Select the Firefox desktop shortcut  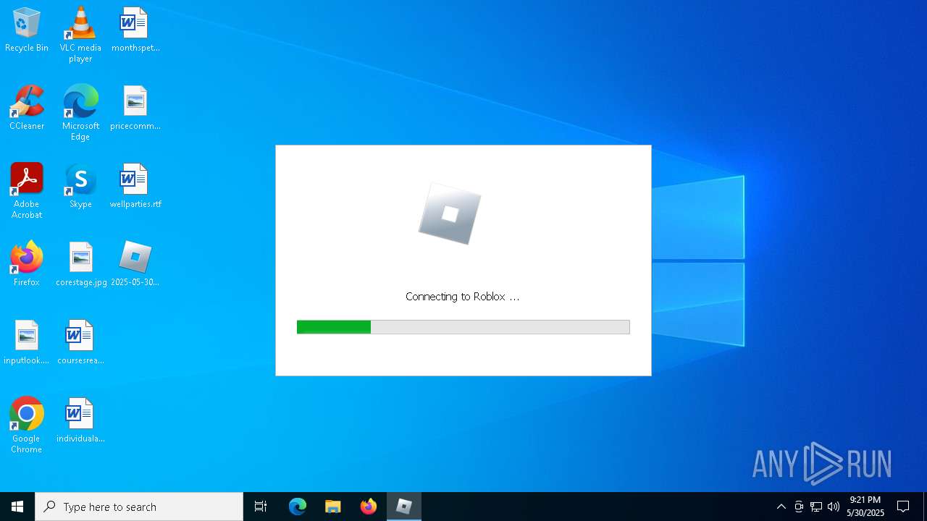(x=27, y=265)
